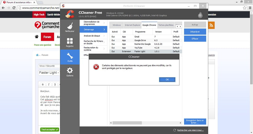Sort by Programme column header
The image size is (253, 134).
(143, 32)
